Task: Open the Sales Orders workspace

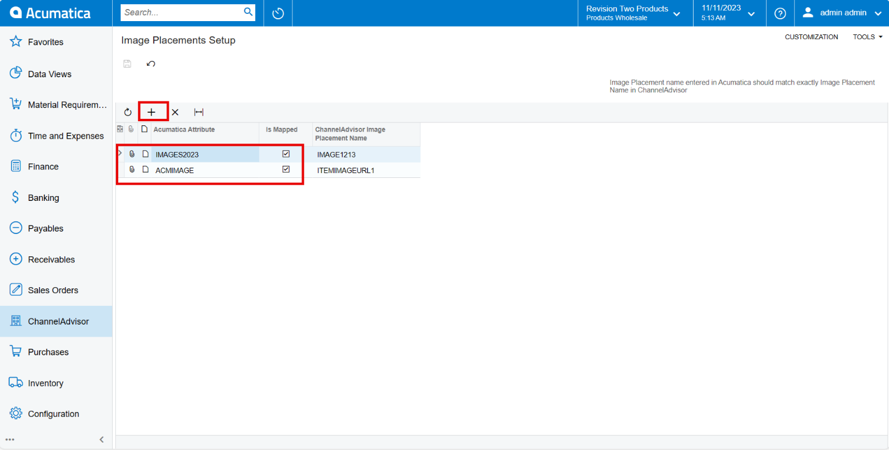Action: pos(53,290)
